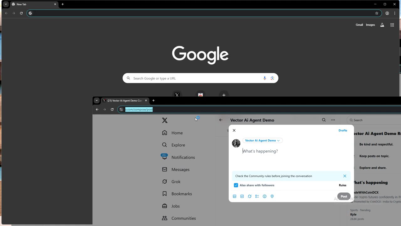Tag a location on the post

pos(272,196)
